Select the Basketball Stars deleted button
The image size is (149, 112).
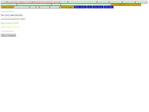coord(46,2)
